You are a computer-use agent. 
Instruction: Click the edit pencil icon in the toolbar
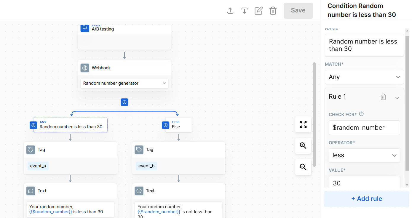[x=258, y=11]
